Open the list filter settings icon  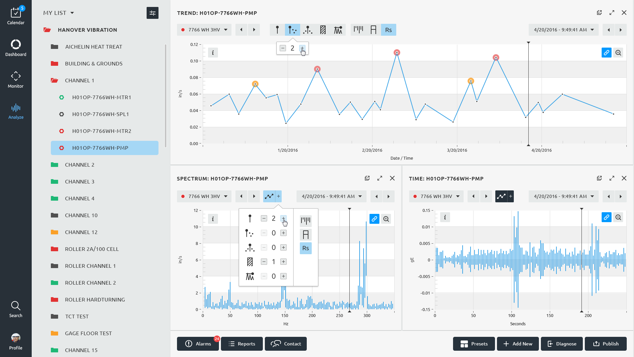(152, 13)
